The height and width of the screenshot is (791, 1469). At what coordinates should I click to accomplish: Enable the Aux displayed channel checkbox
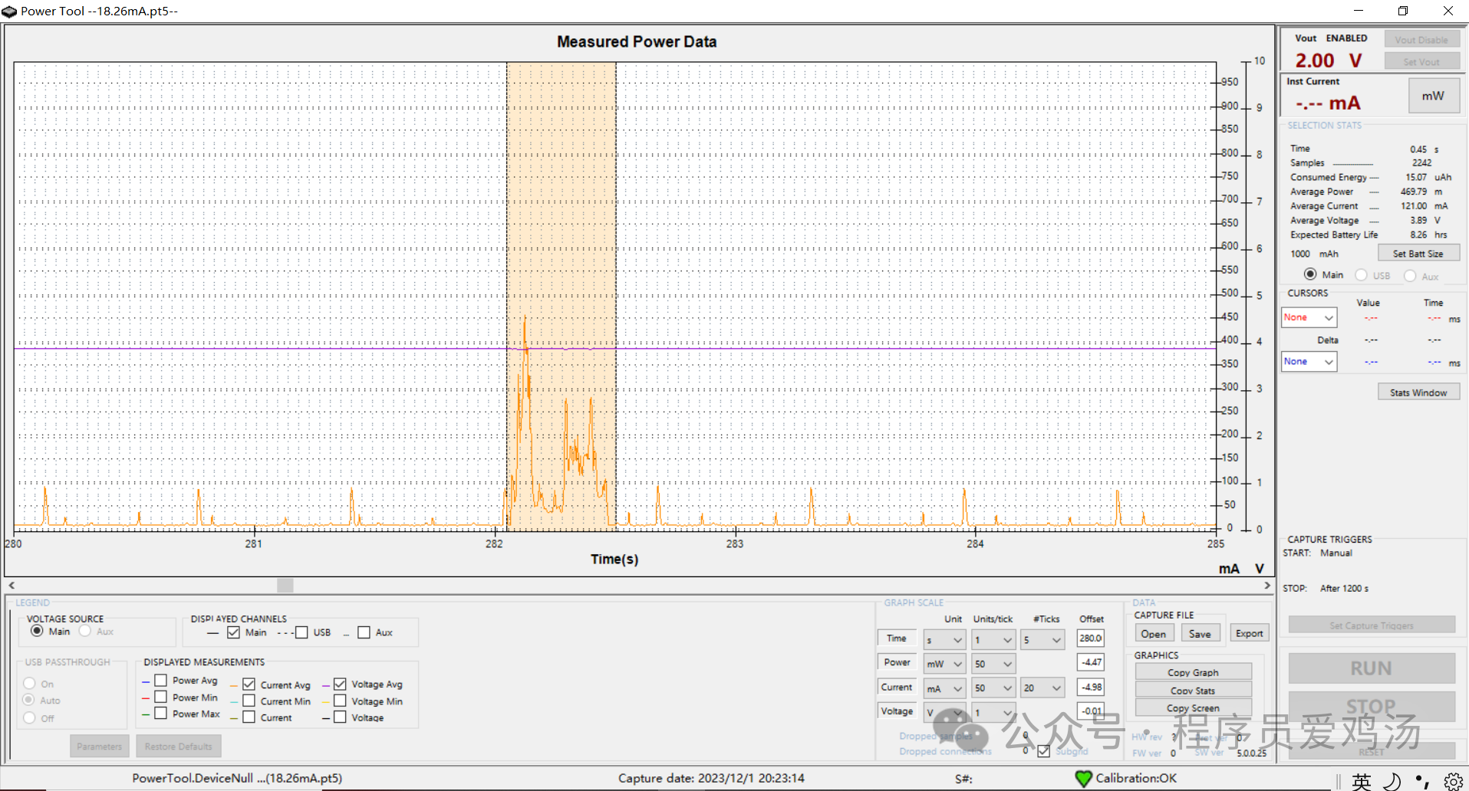pos(364,632)
